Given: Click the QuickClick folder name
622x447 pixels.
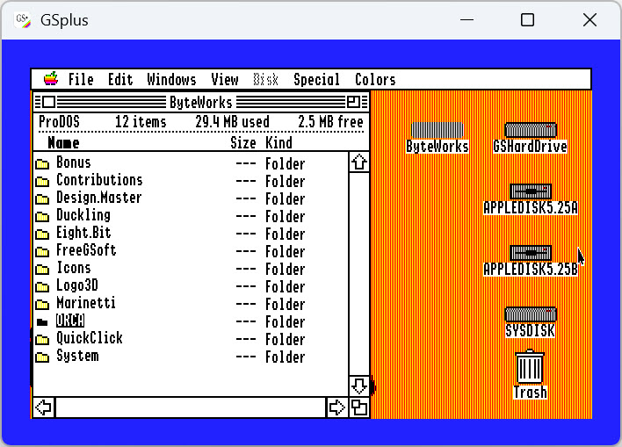Looking at the screenshot, I should tap(90, 338).
